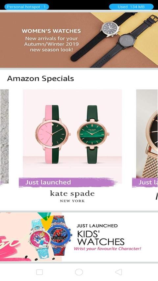Screen dimensions: 158x281
Task: Open the Kids' Watches banner
Action: pyautogui.click(x=79, y=237)
